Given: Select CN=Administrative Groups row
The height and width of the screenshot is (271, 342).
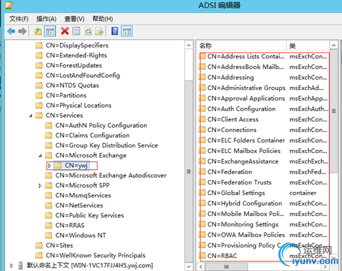Looking at the screenshot, I should [x=264, y=88].
